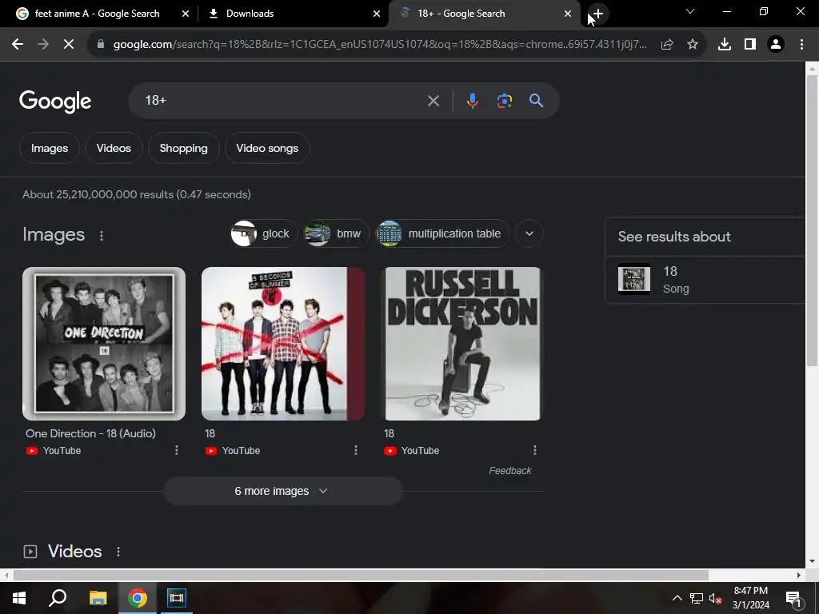This screenshot has width=819, height=614.
Task: Click the horizontal page scrollbar
Action: click(x=361, y=575)
